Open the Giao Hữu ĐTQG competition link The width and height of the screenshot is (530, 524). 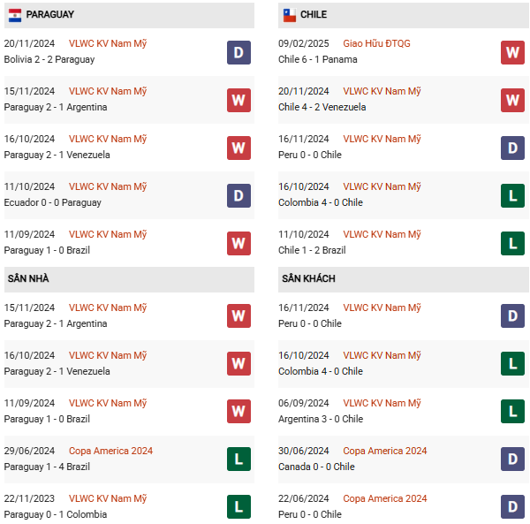tap(376, 43)
